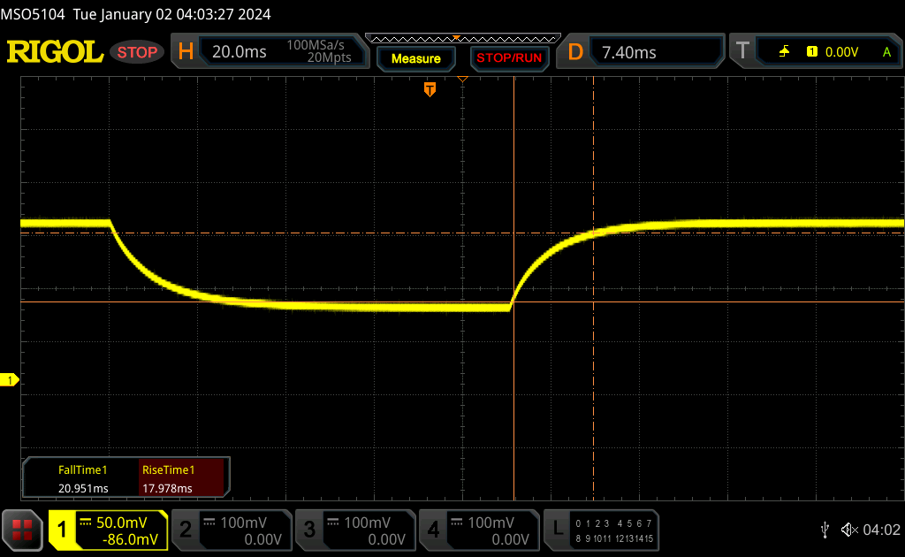Click the trigger source channel 1 badge
This screenshot has height=557, width=905.
[x=812, y=52]
